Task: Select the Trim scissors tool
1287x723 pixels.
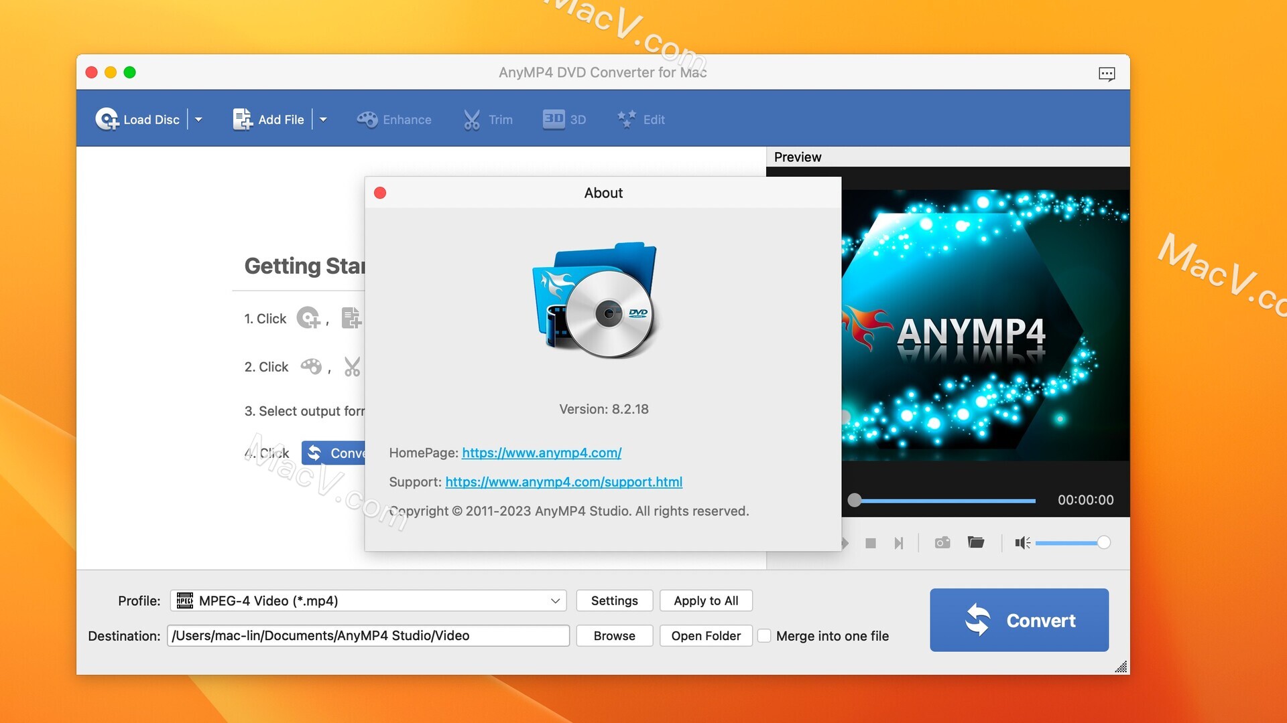Action: click(488, 119)
